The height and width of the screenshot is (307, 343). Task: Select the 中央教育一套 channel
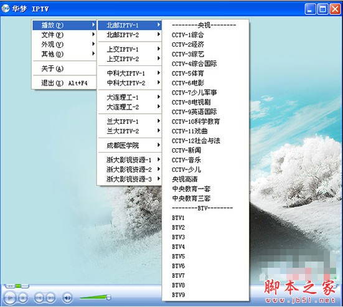click(x=205, y=189)
